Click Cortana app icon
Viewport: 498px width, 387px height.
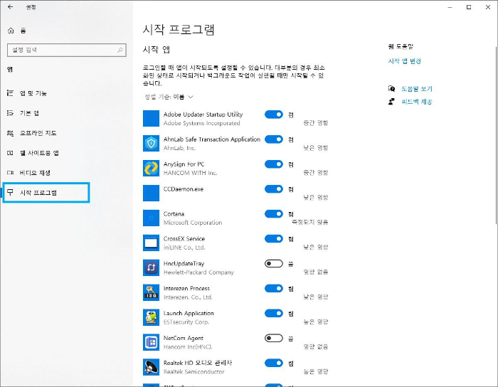point(151,218)
